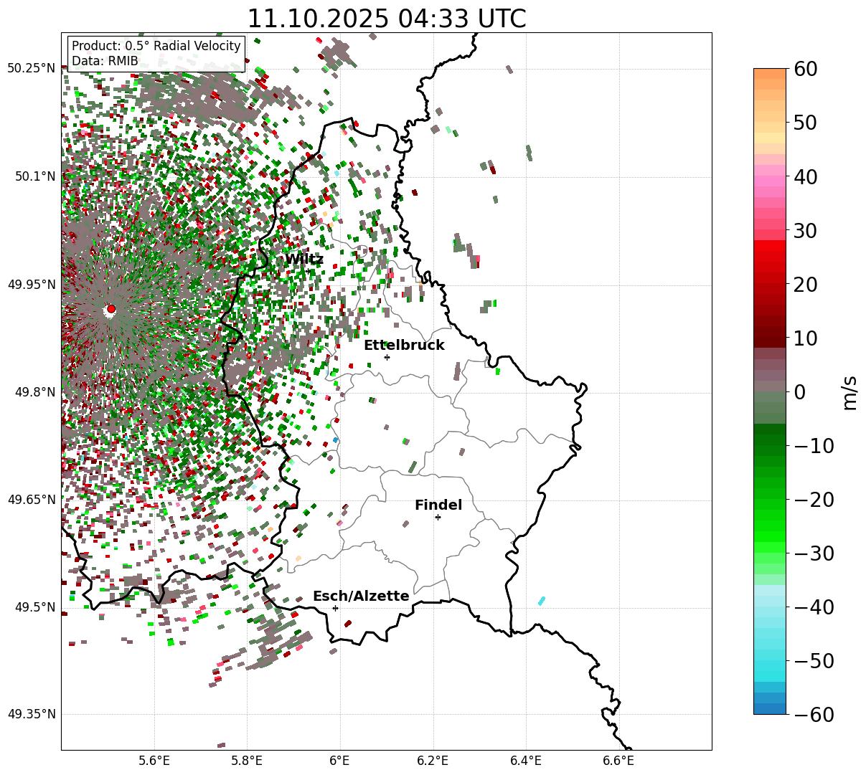Image resolution: width=866 pixels, height=775 pixels.
Task: Click the isolated cyan echo near 6.4°E 49.5°N
Action: 542,601
